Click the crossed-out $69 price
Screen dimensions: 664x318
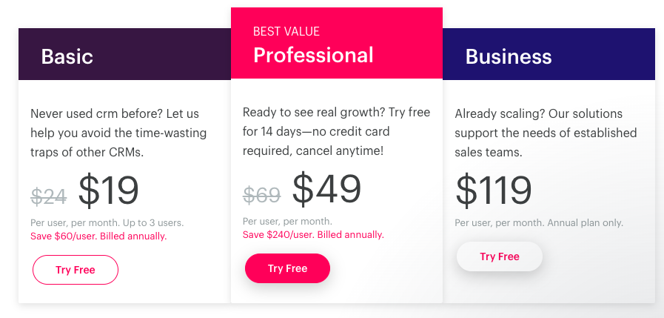tap(261, 194)
